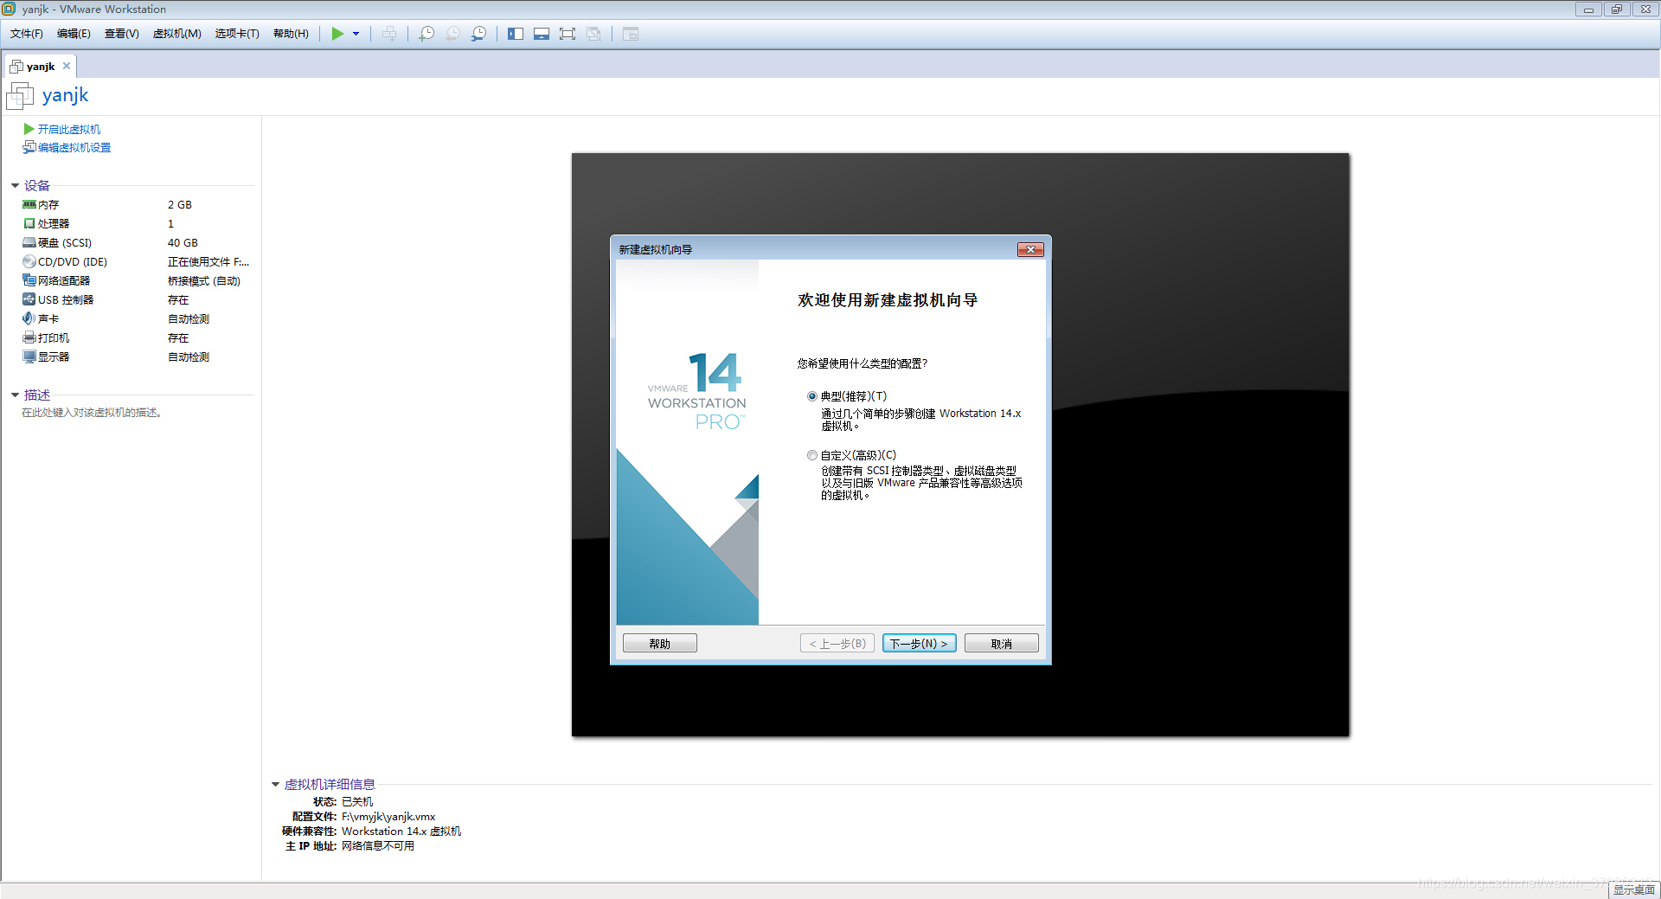Collapse the 描述 section
This screenshot has height=899, width=1661.
click(x=15, y=395)
